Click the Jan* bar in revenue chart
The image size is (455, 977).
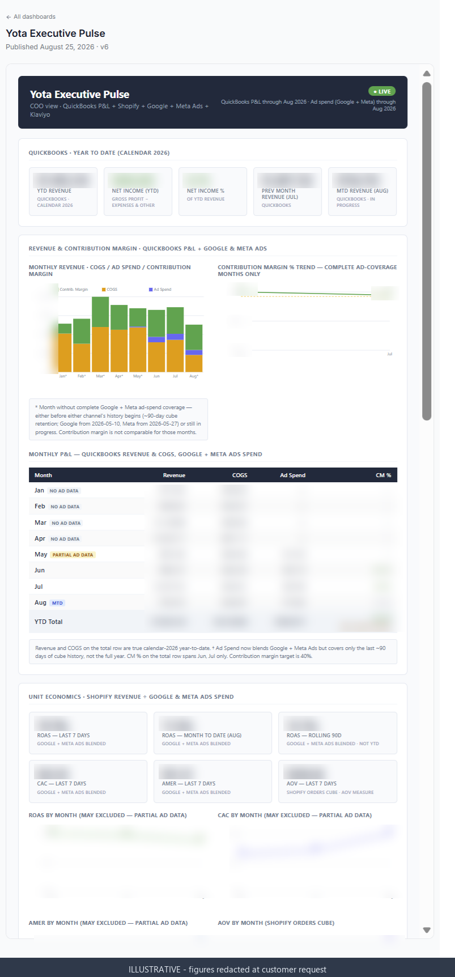click(x=65, y=347)
